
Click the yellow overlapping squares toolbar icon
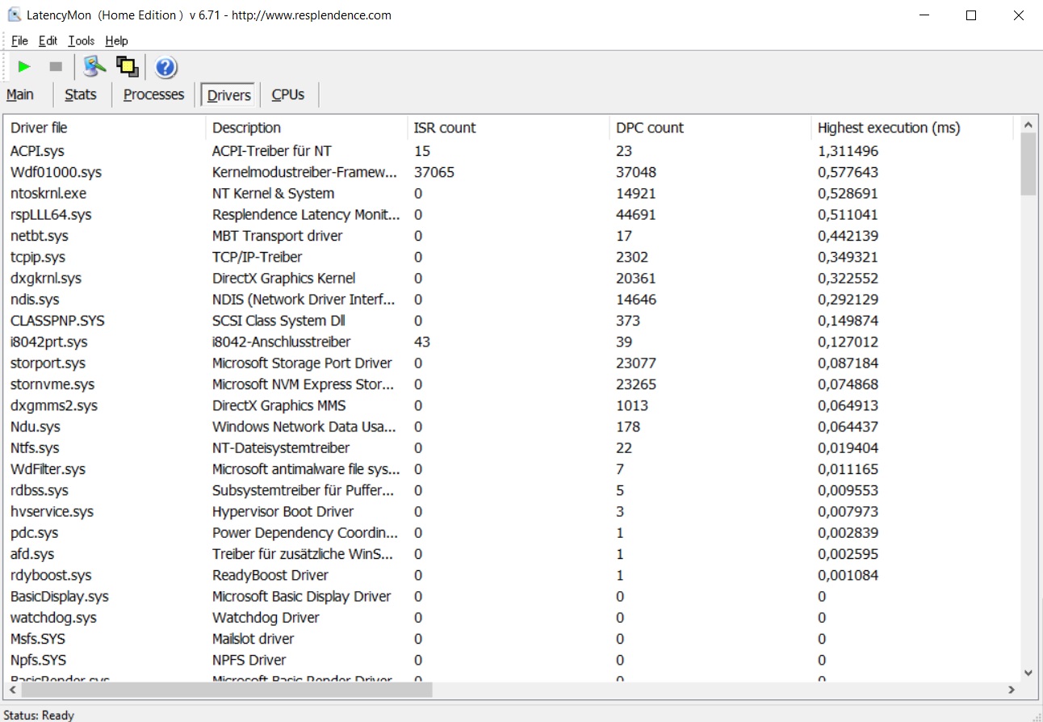click(x=127, y=67)
